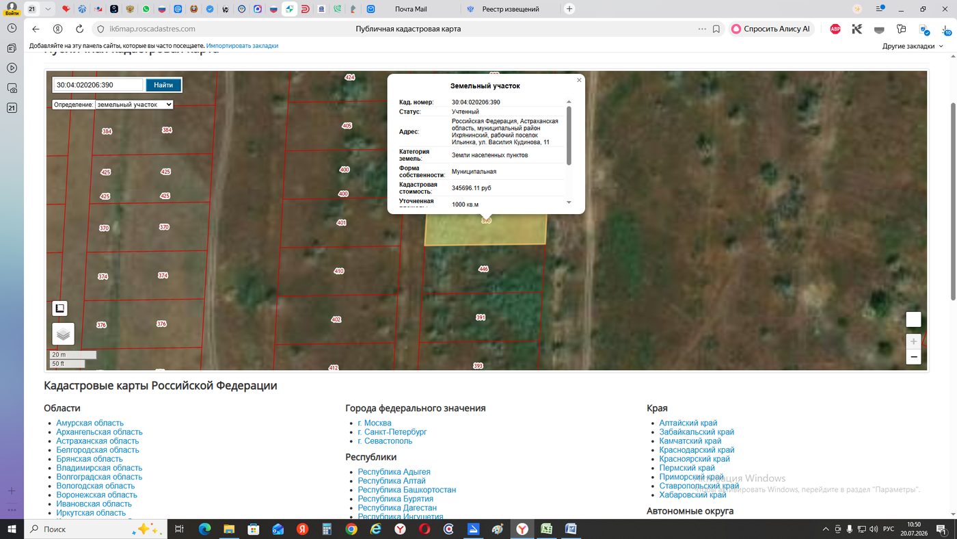Reload the page with refresh icon
Viewport: 957px width, 539px height.
[x=79, y=29]
